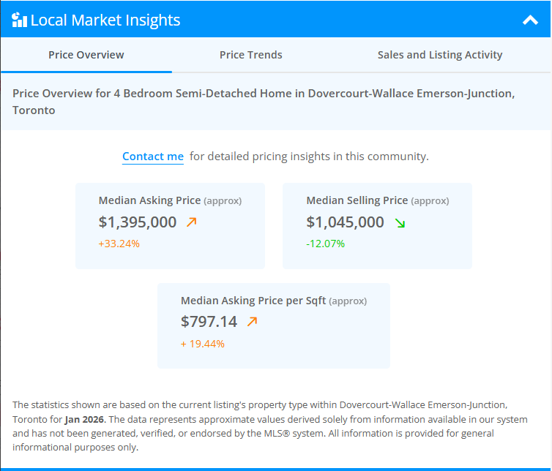Open the Sales and Listing Activity tab
Screen dimensions: 552x471
point(440,55)
